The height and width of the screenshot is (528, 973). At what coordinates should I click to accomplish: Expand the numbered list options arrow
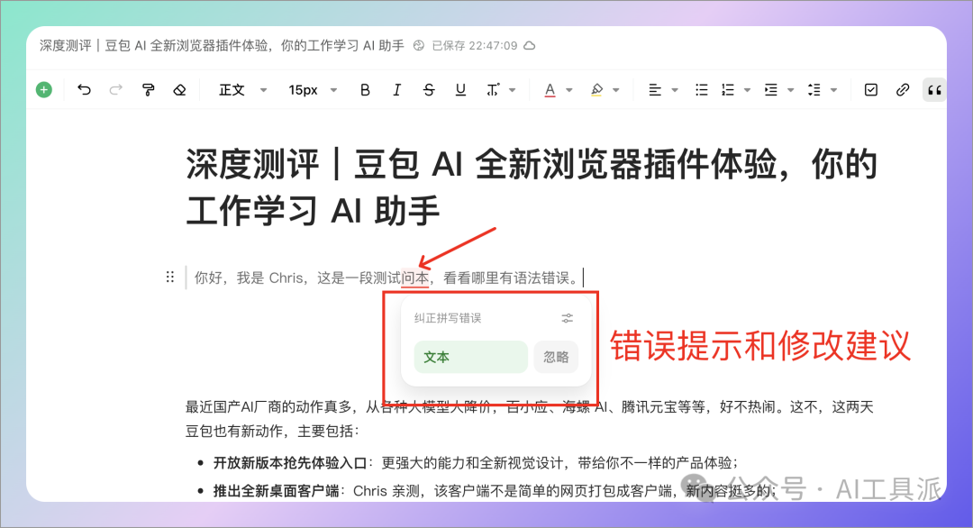pyautogui.click(x=747, y=90)
